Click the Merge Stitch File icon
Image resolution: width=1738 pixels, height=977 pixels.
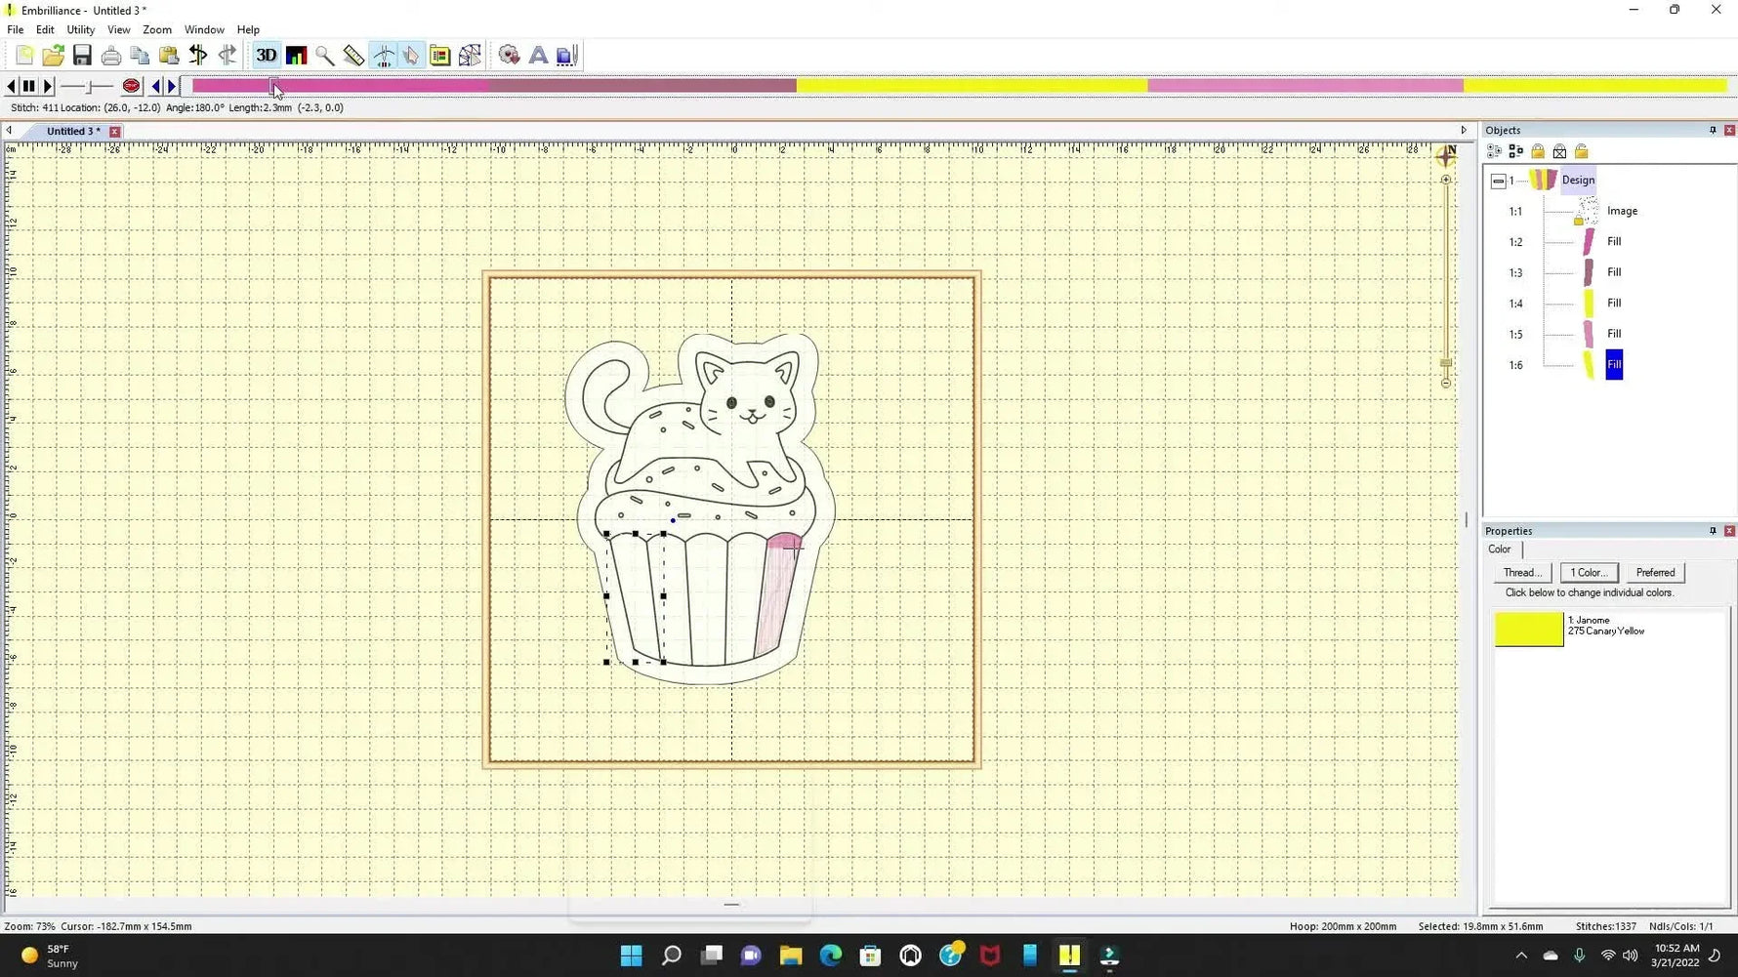tap(565, 56)
